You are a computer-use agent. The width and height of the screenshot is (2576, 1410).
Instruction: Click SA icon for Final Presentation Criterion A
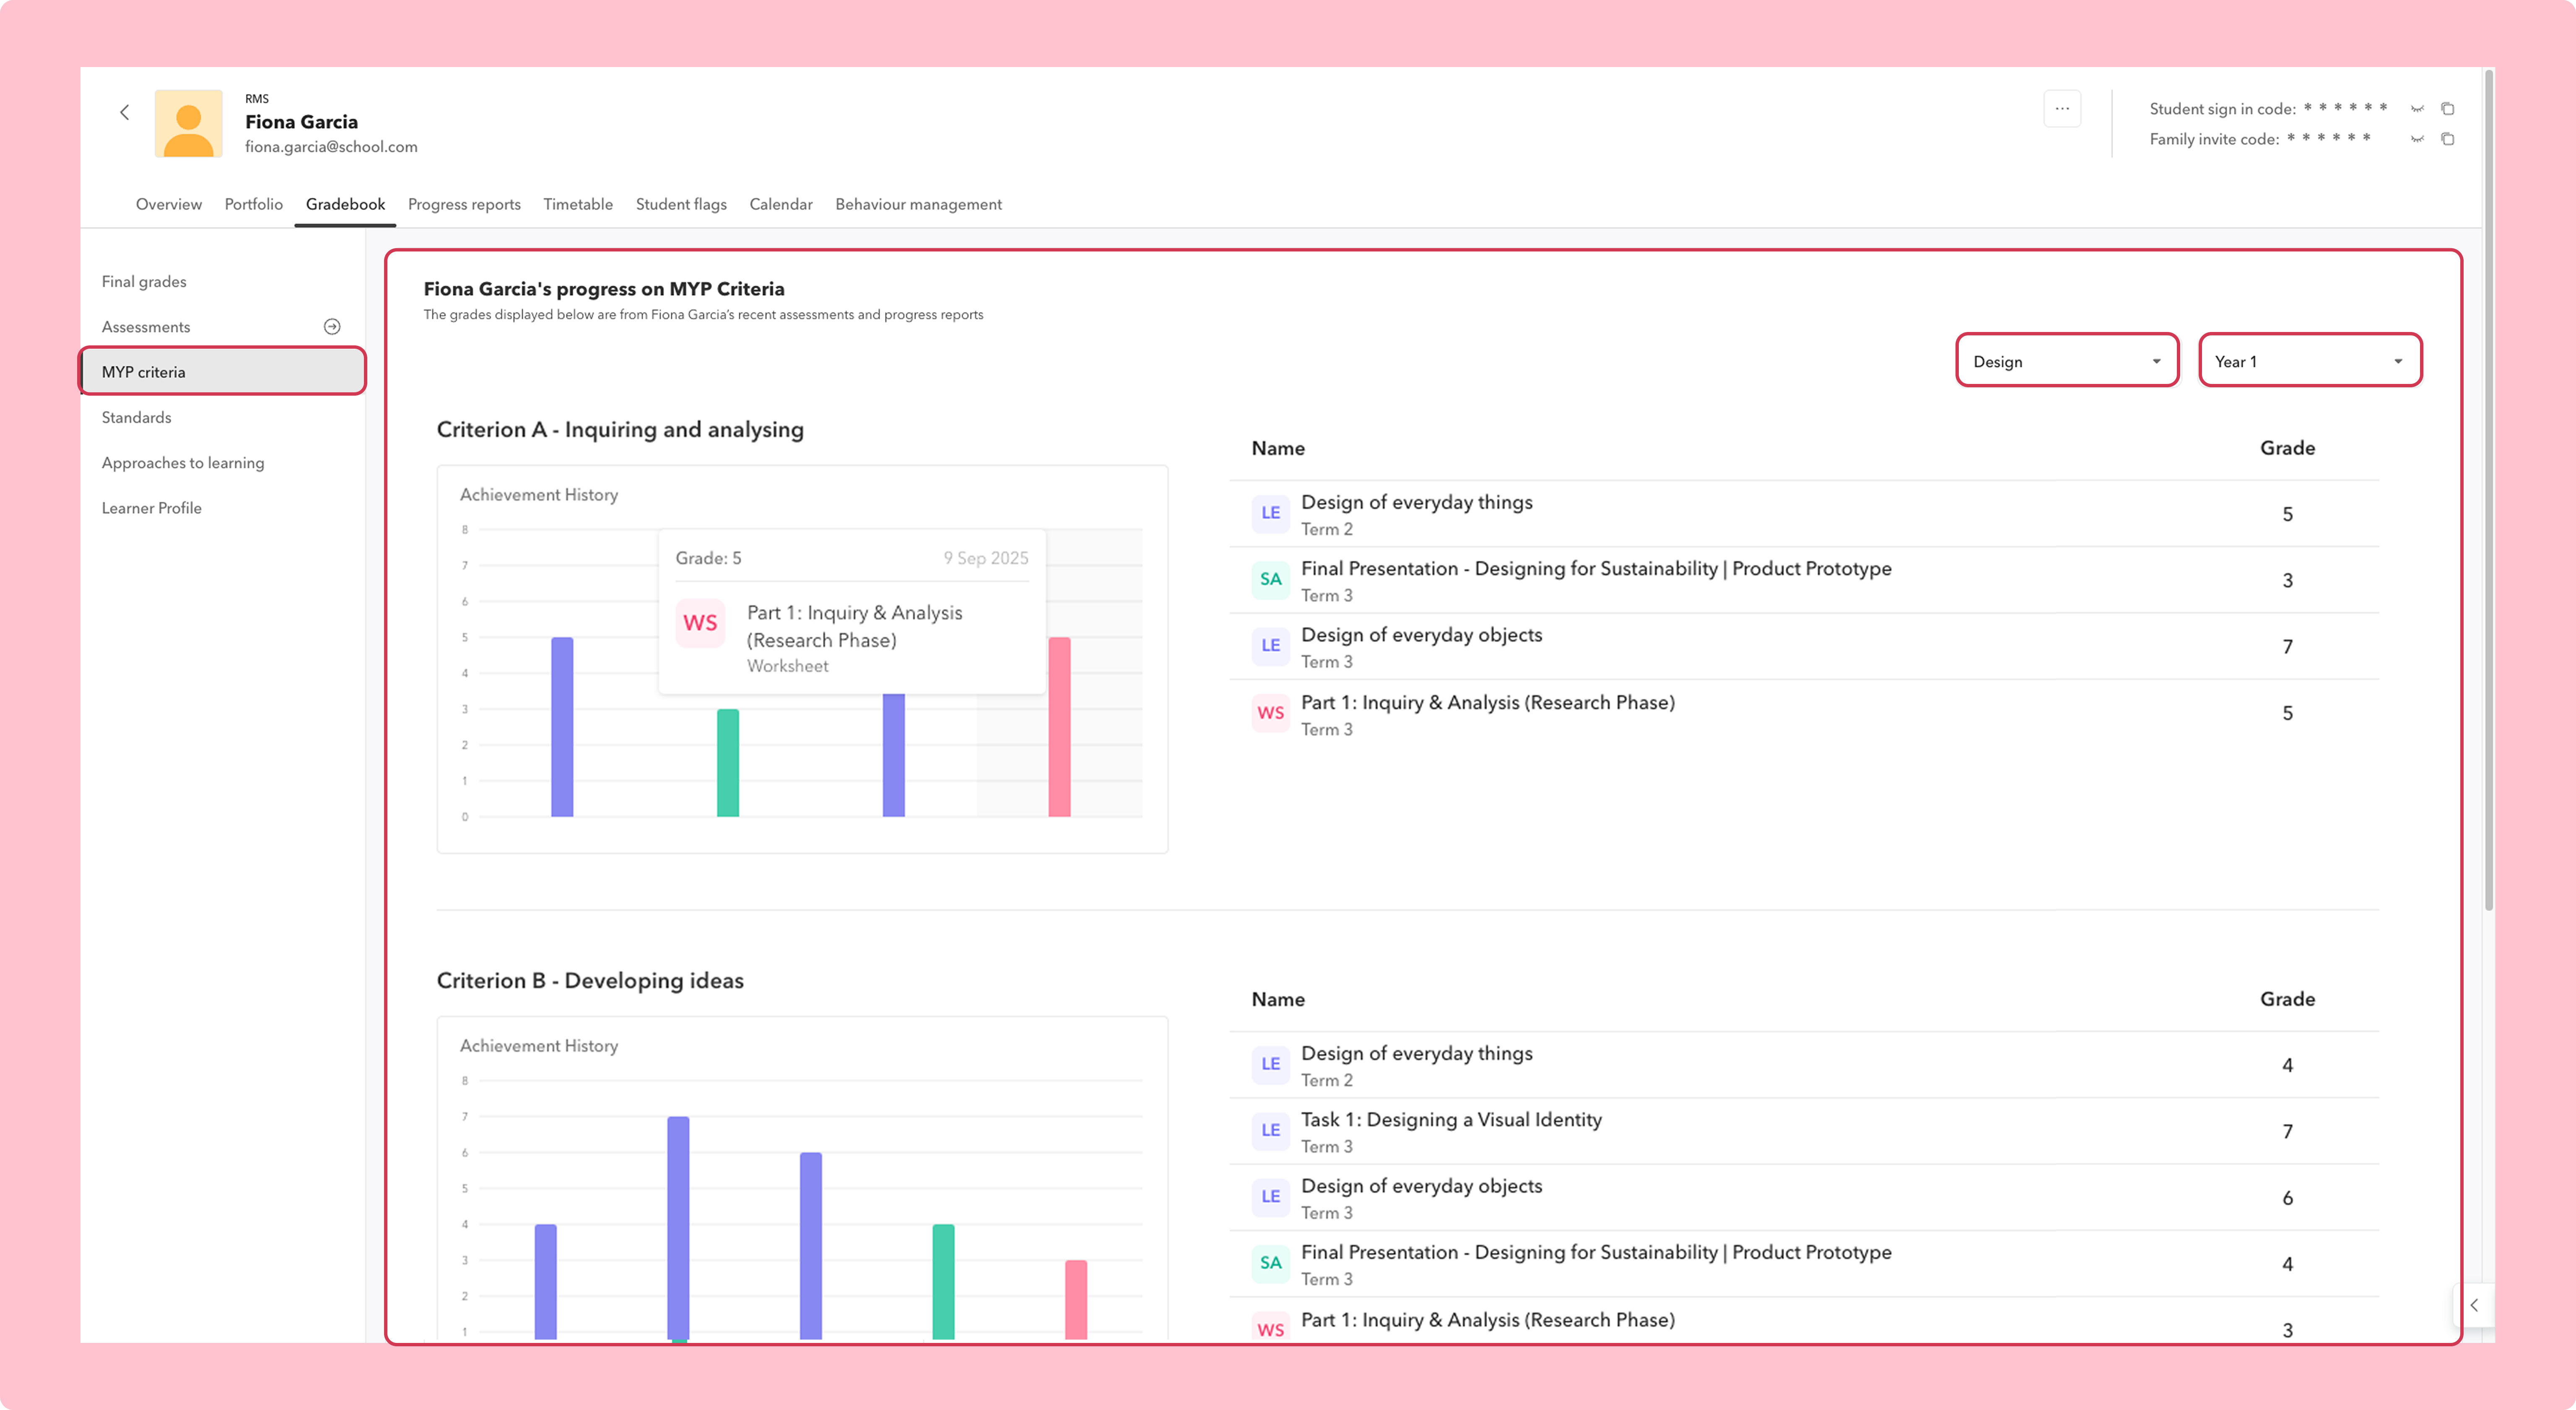[1270, 579]
